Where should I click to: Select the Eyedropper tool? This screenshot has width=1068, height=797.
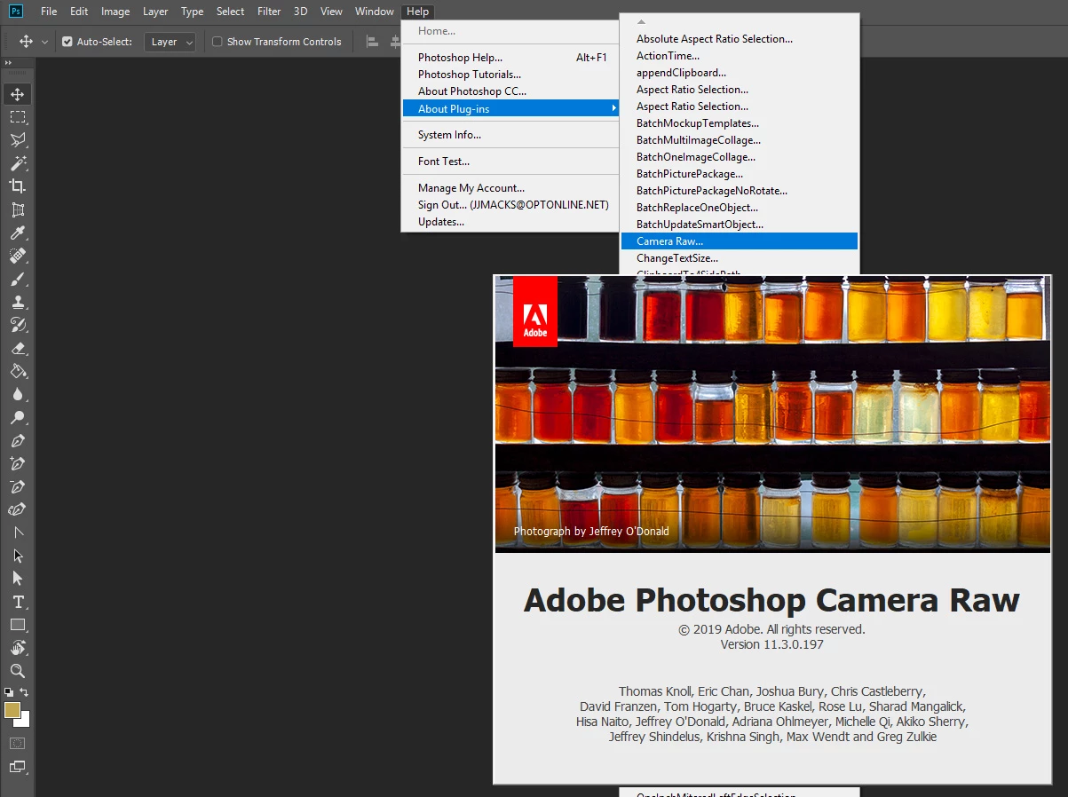(18, 233)
